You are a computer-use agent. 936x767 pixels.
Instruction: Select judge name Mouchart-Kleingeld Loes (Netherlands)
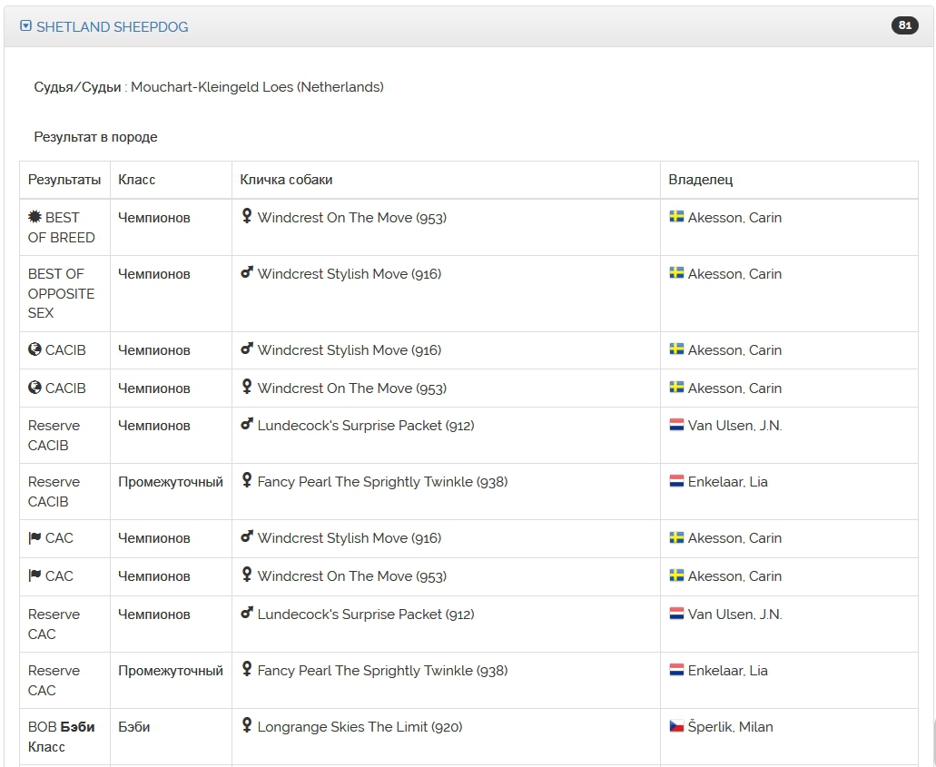(x=257, y=87)
